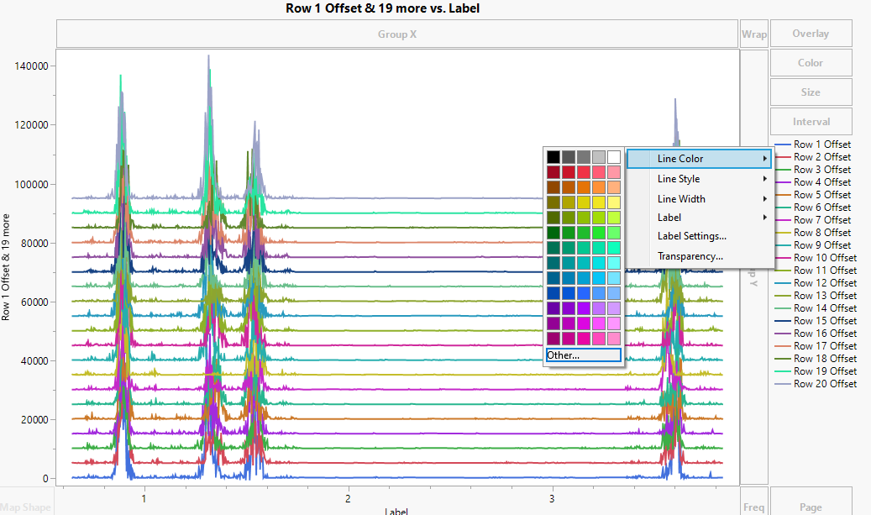This screenshot has width=871, height=515.
Task: Open Label Settings... dialog
Action: coord(691,236)
